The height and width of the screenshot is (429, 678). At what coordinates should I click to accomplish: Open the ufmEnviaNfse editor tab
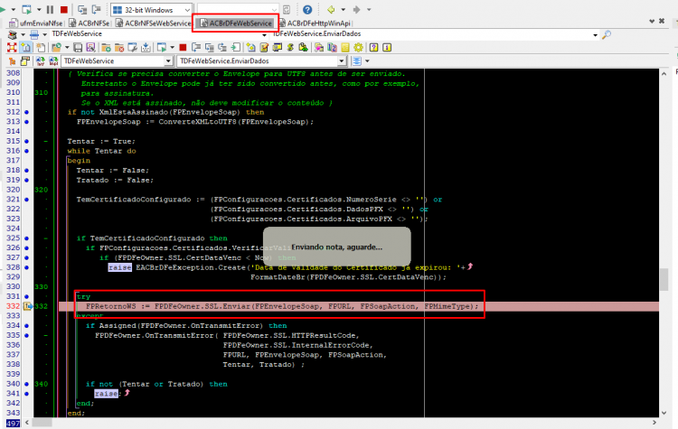[37, 23]
